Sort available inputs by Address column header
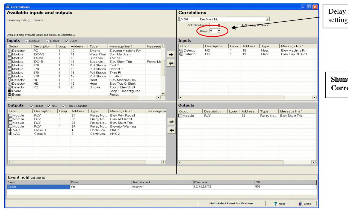Screen dimensions: 348x210 tap(79, 46)
